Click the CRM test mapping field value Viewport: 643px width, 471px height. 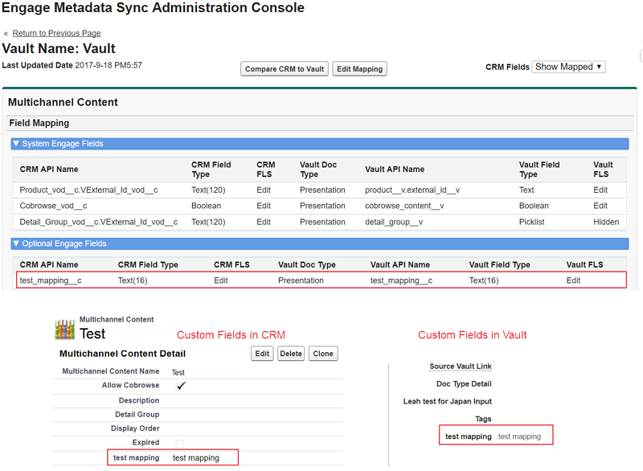[x=195, y=458]
